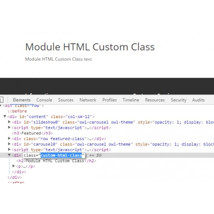This screenshot has width=214, height=214.
Task: Switch to the Security tab
Action: 178,100
